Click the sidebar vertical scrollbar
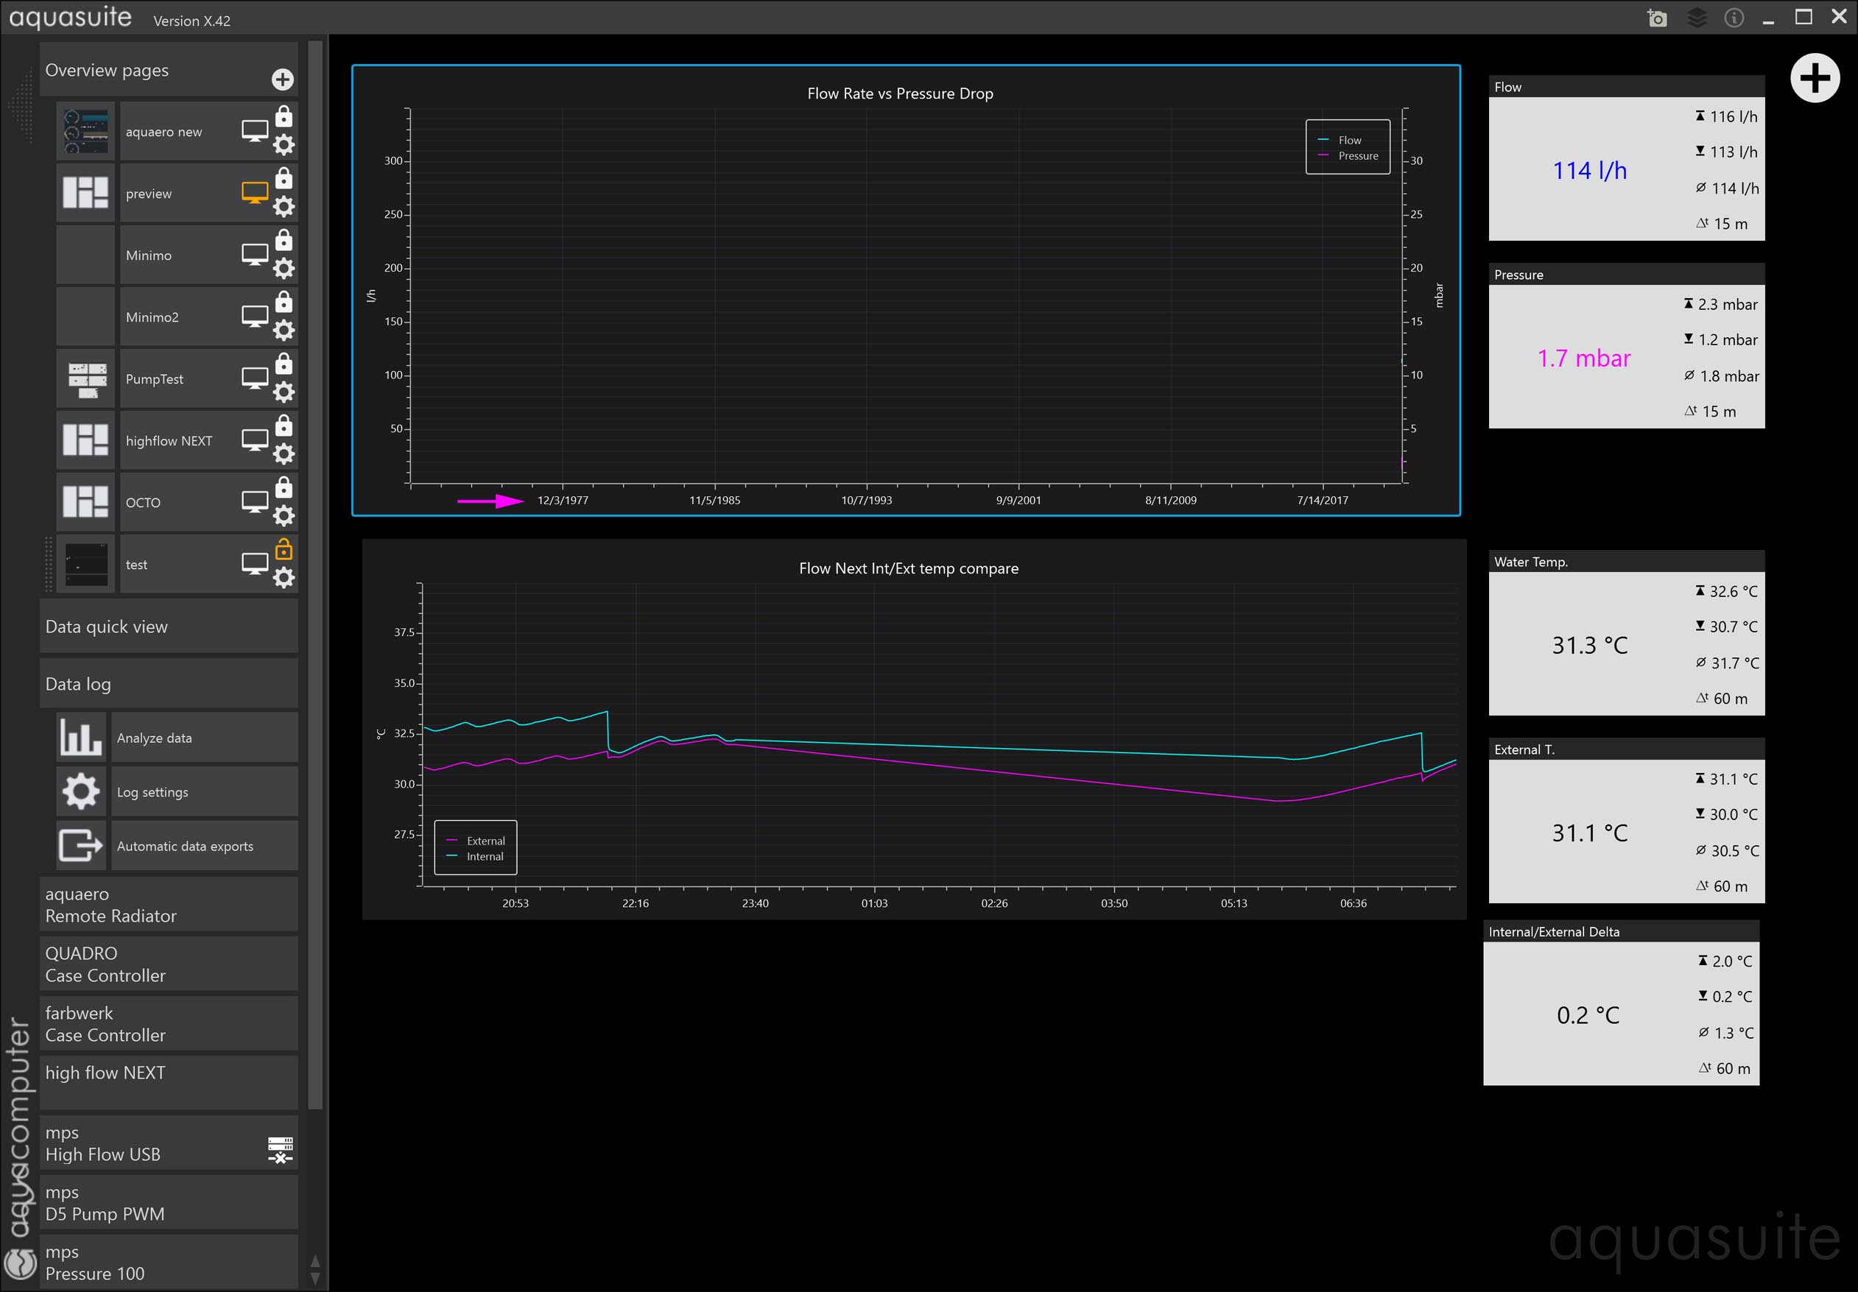This screenshot has height=1292, width=1858. coord(316,566)
